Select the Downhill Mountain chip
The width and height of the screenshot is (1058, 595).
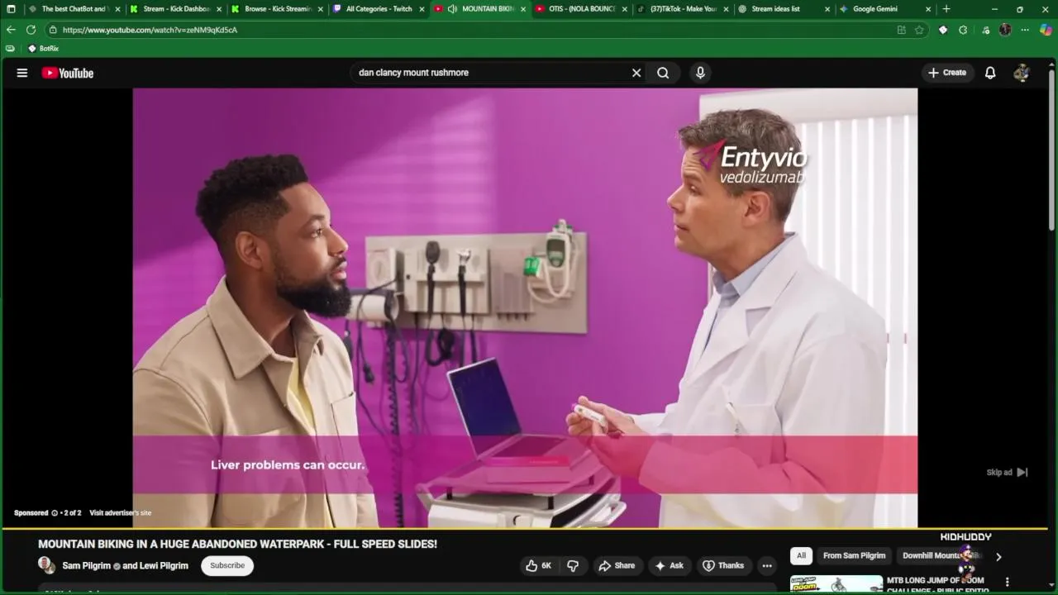point(940,555)
